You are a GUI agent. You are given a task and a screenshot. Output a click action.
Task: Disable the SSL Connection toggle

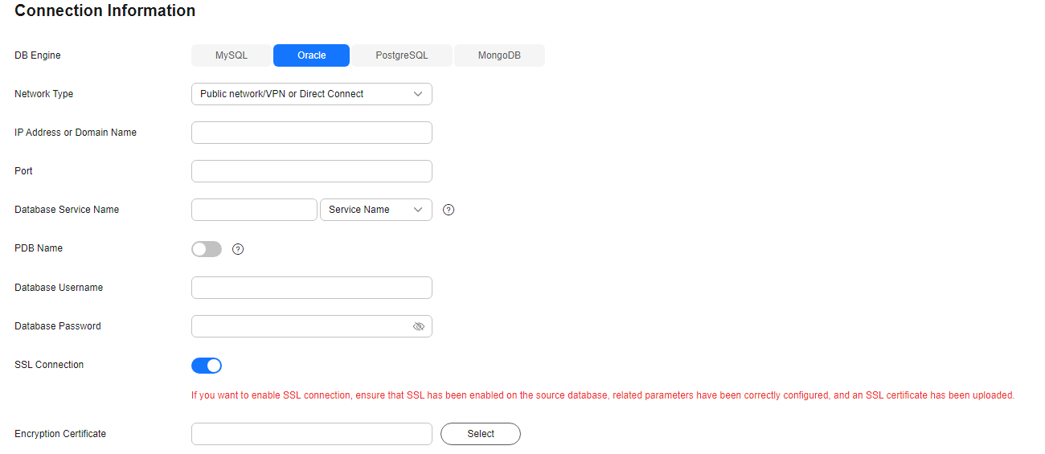coord(207,366)
